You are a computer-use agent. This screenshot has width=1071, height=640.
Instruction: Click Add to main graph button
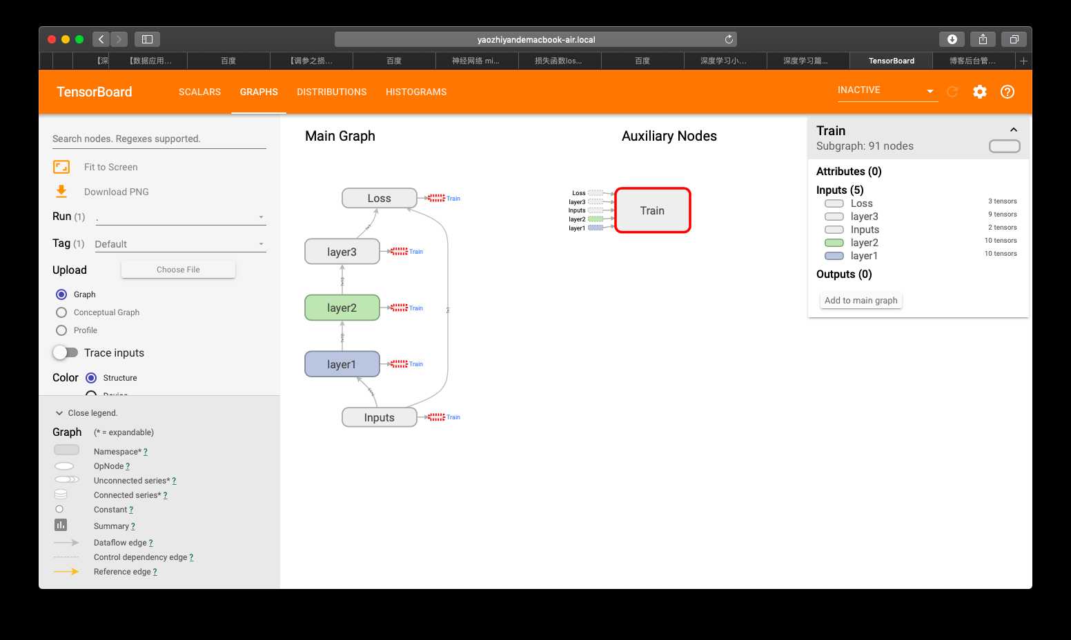click(861, 300)
